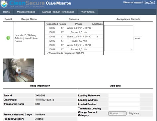Click the Transporter Name value ETH
Viewport: 157px width, 121px height.
(x=38, y=104)
